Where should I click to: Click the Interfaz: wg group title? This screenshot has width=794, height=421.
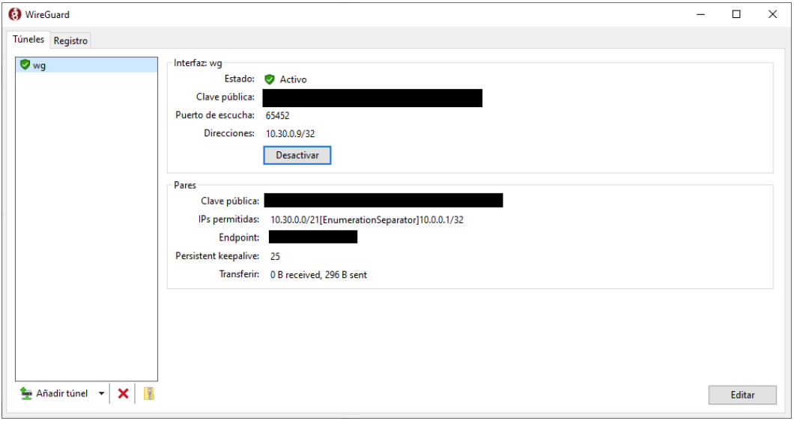[x=198, y=63]
